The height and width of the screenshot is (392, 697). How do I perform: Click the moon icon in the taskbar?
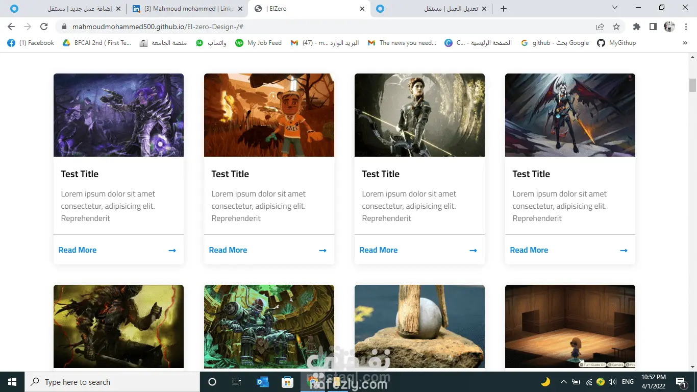click(x=545, y=382)
